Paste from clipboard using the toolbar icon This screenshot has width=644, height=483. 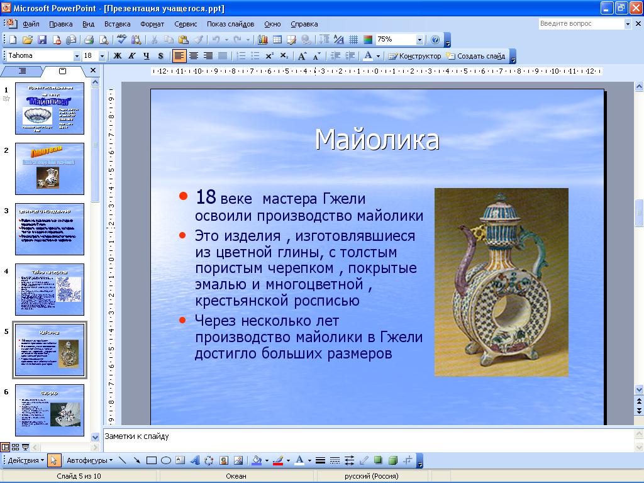coord(183,40)
